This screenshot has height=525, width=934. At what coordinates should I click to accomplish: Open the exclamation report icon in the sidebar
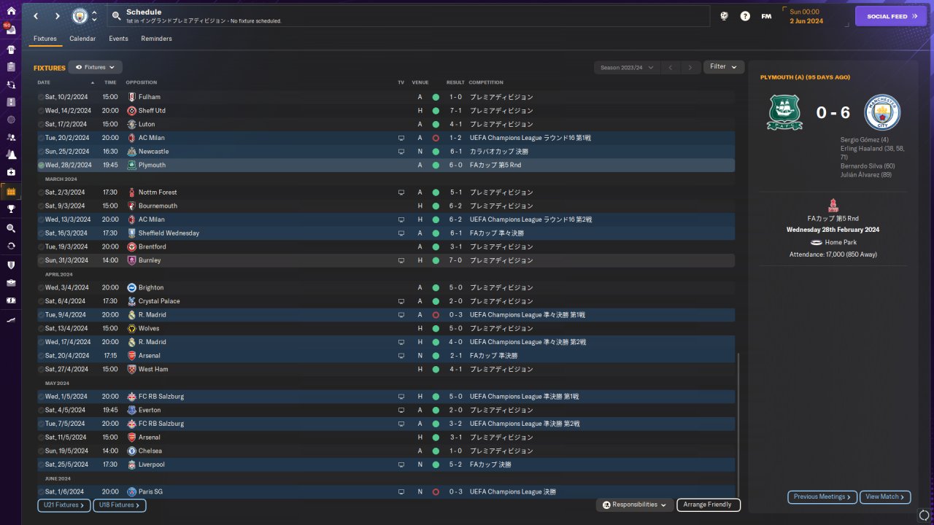(11, 102)
